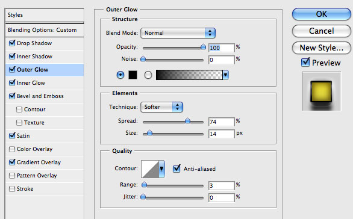This screenshot has width=353, height=219.
Task: Toggle the Satin checkbox
Action: pyautogui.click(x=12, y=135)
